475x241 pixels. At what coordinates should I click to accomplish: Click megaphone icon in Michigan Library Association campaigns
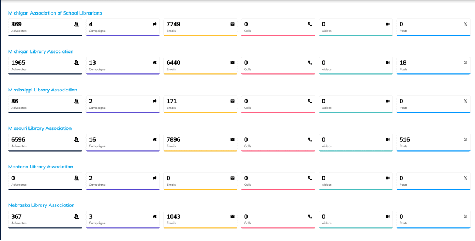[155, 62]
